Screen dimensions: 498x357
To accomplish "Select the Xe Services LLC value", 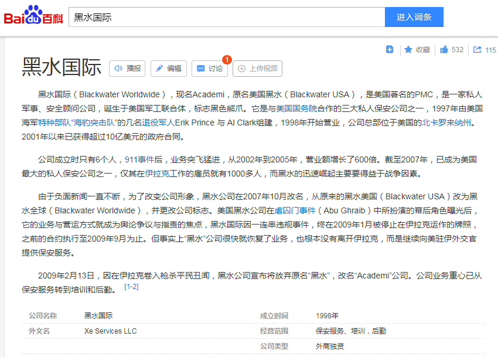I will tap(110, 331).
